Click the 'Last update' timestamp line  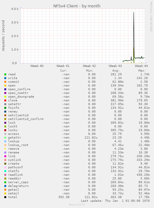115,201
